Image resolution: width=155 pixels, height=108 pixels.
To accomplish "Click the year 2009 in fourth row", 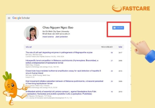I will (120, 81).
